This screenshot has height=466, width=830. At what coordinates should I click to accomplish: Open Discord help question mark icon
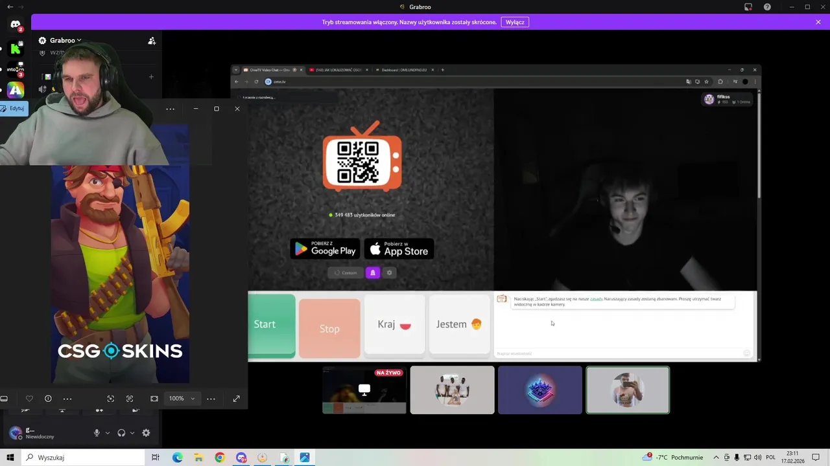tap(768, 7)
